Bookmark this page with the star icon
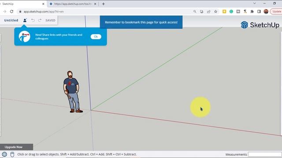The width and height of the screenshot is (282, 158). 215,11
